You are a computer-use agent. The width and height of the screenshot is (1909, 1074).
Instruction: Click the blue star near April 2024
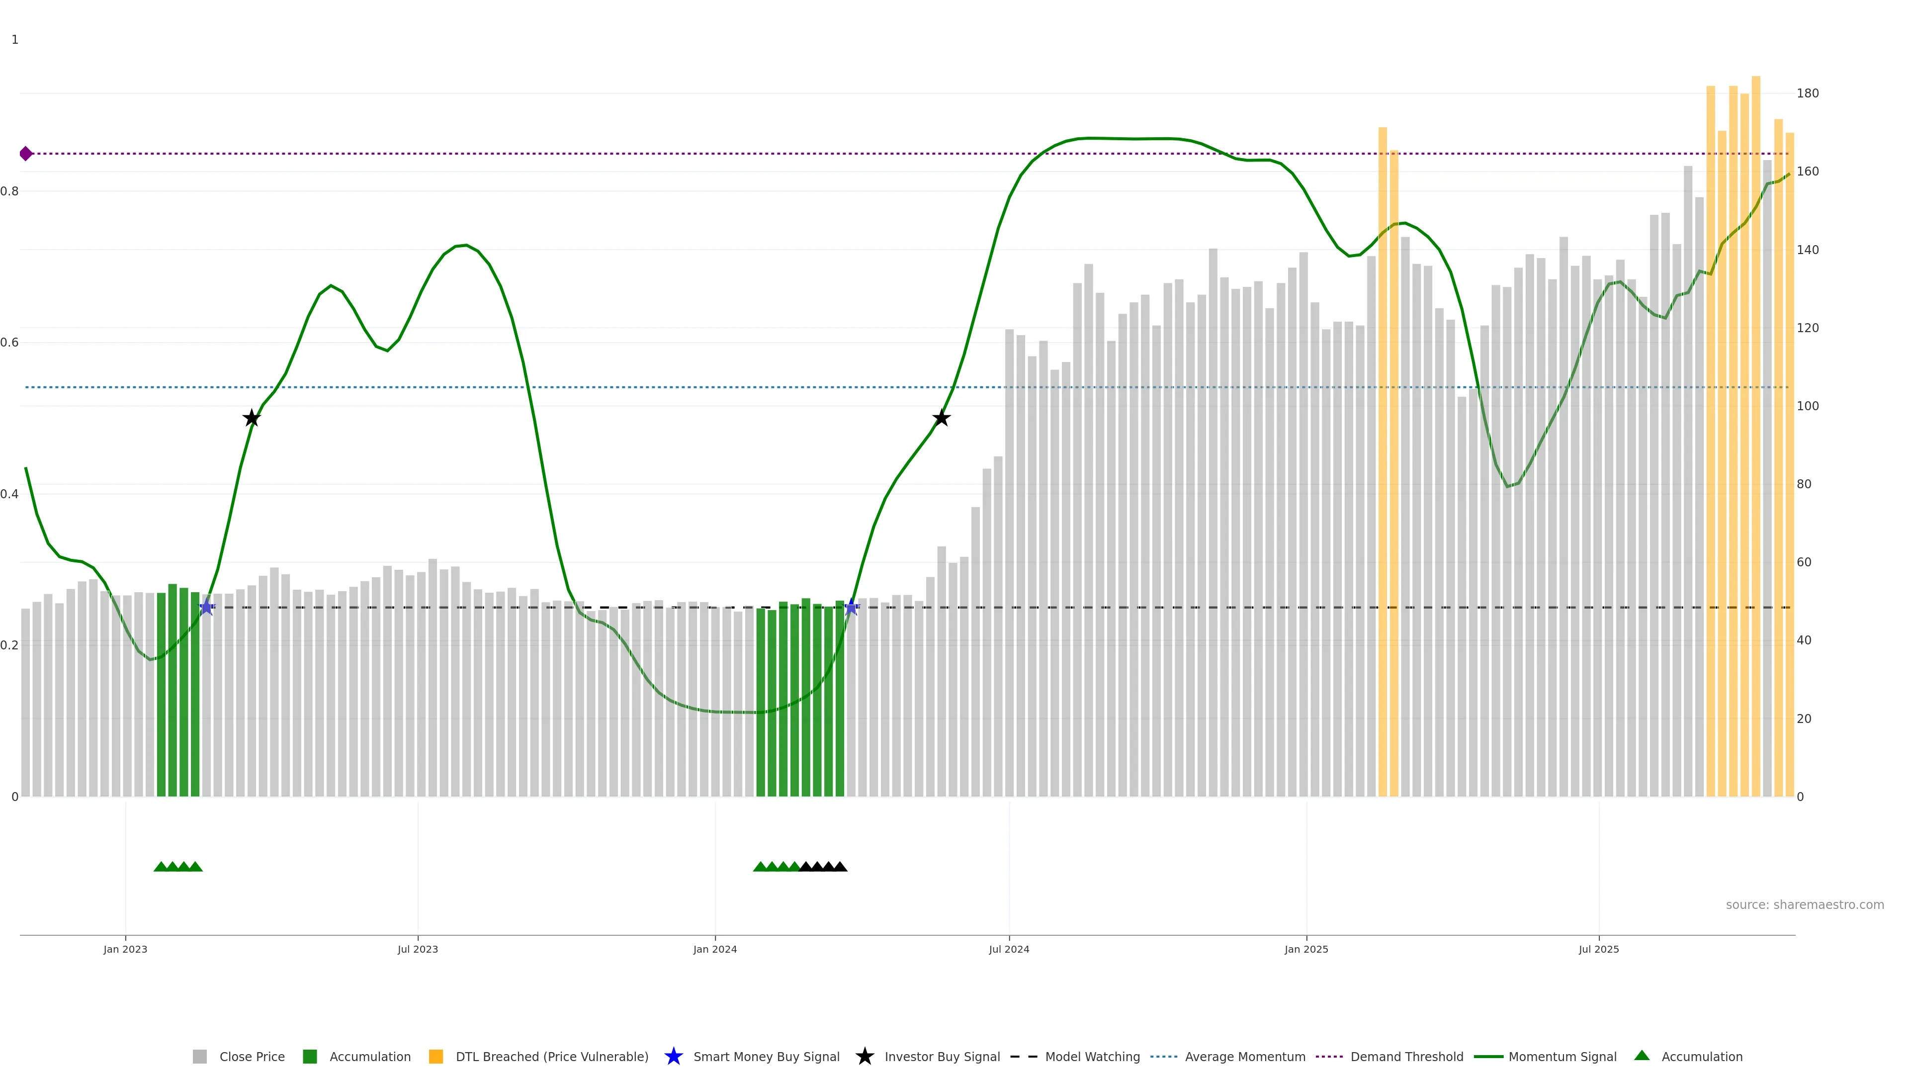tap(852, 607)
